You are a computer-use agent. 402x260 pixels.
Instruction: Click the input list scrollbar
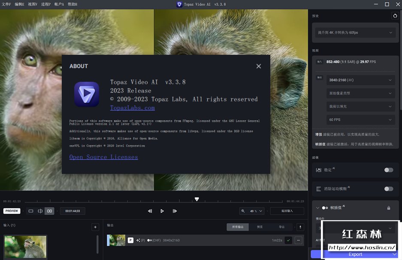97,245
